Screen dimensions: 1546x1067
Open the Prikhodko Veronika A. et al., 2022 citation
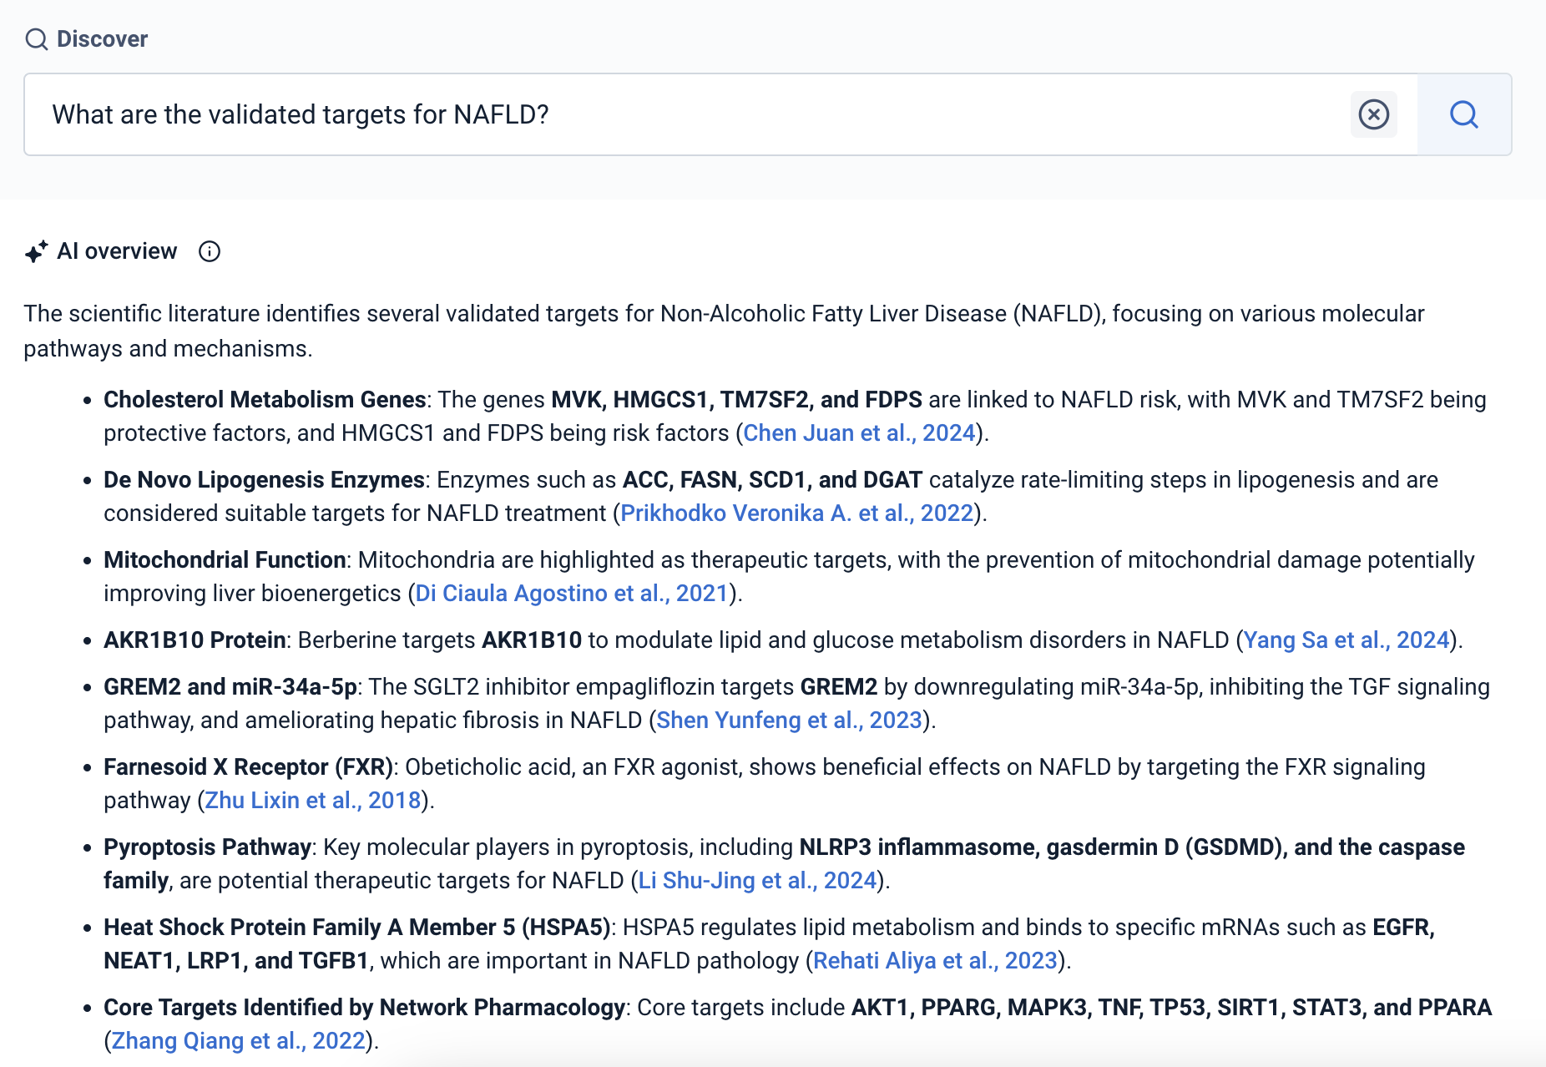click(x=796, y=513)
